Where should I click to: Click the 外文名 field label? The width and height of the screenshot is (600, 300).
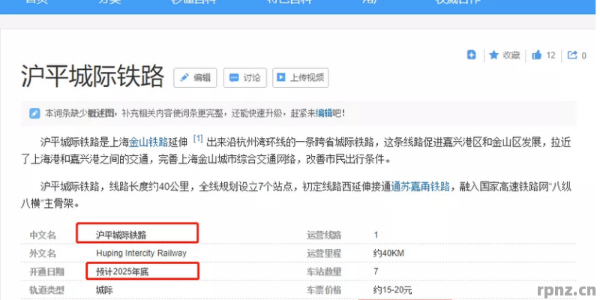click(x=43, y=253)
